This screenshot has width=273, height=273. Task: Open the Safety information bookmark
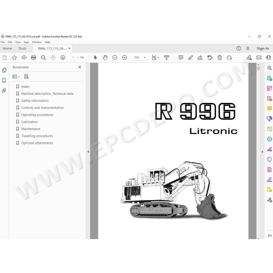35,101
